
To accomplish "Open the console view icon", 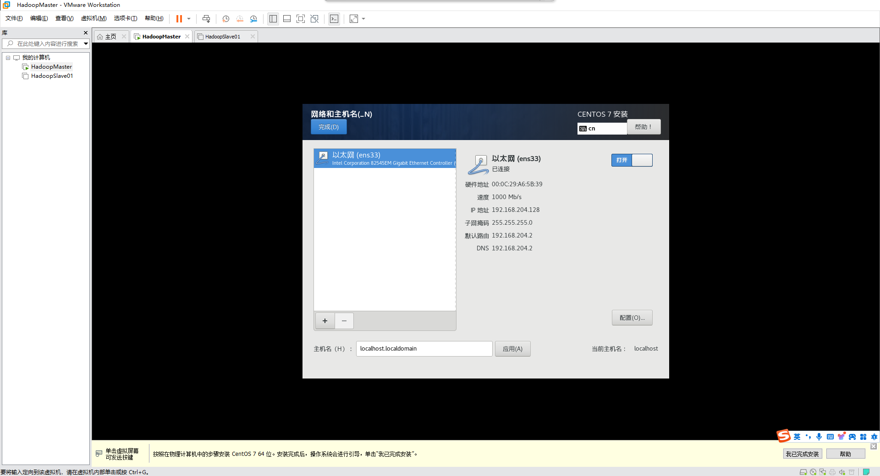I will pyautogui.click(x=334, y=19).
